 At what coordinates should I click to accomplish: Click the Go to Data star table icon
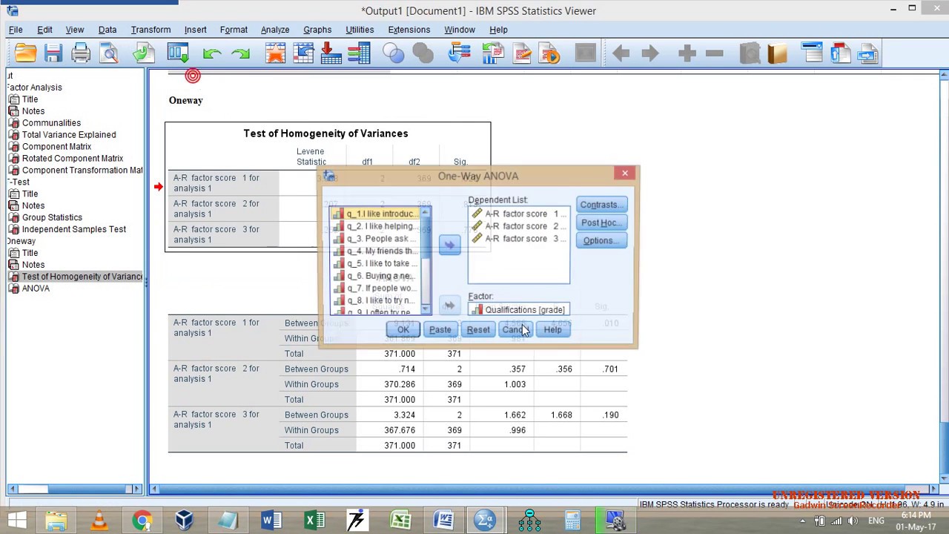point(275,53)
